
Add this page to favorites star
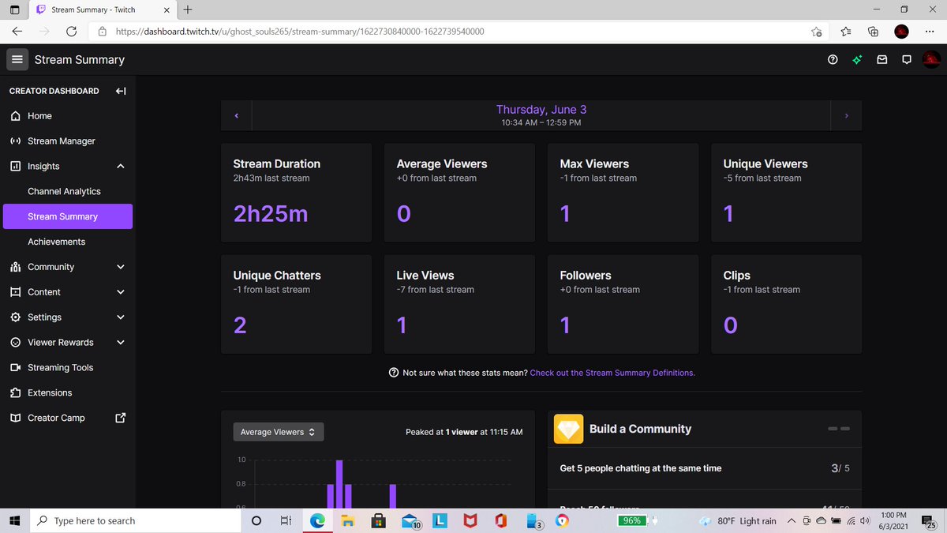click(x=817, y=32)
